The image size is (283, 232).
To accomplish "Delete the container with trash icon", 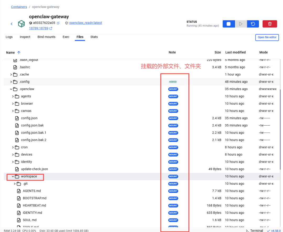I will click(270, 24).
